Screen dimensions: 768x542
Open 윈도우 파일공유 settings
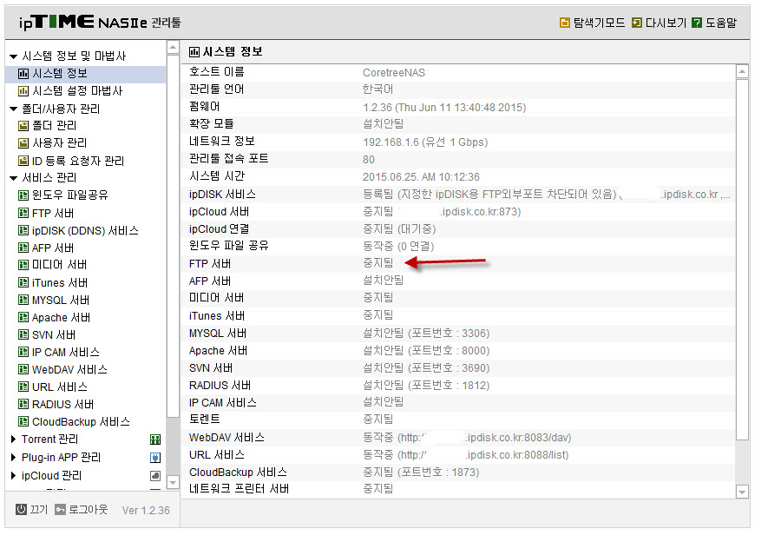(x=69, y=195)
